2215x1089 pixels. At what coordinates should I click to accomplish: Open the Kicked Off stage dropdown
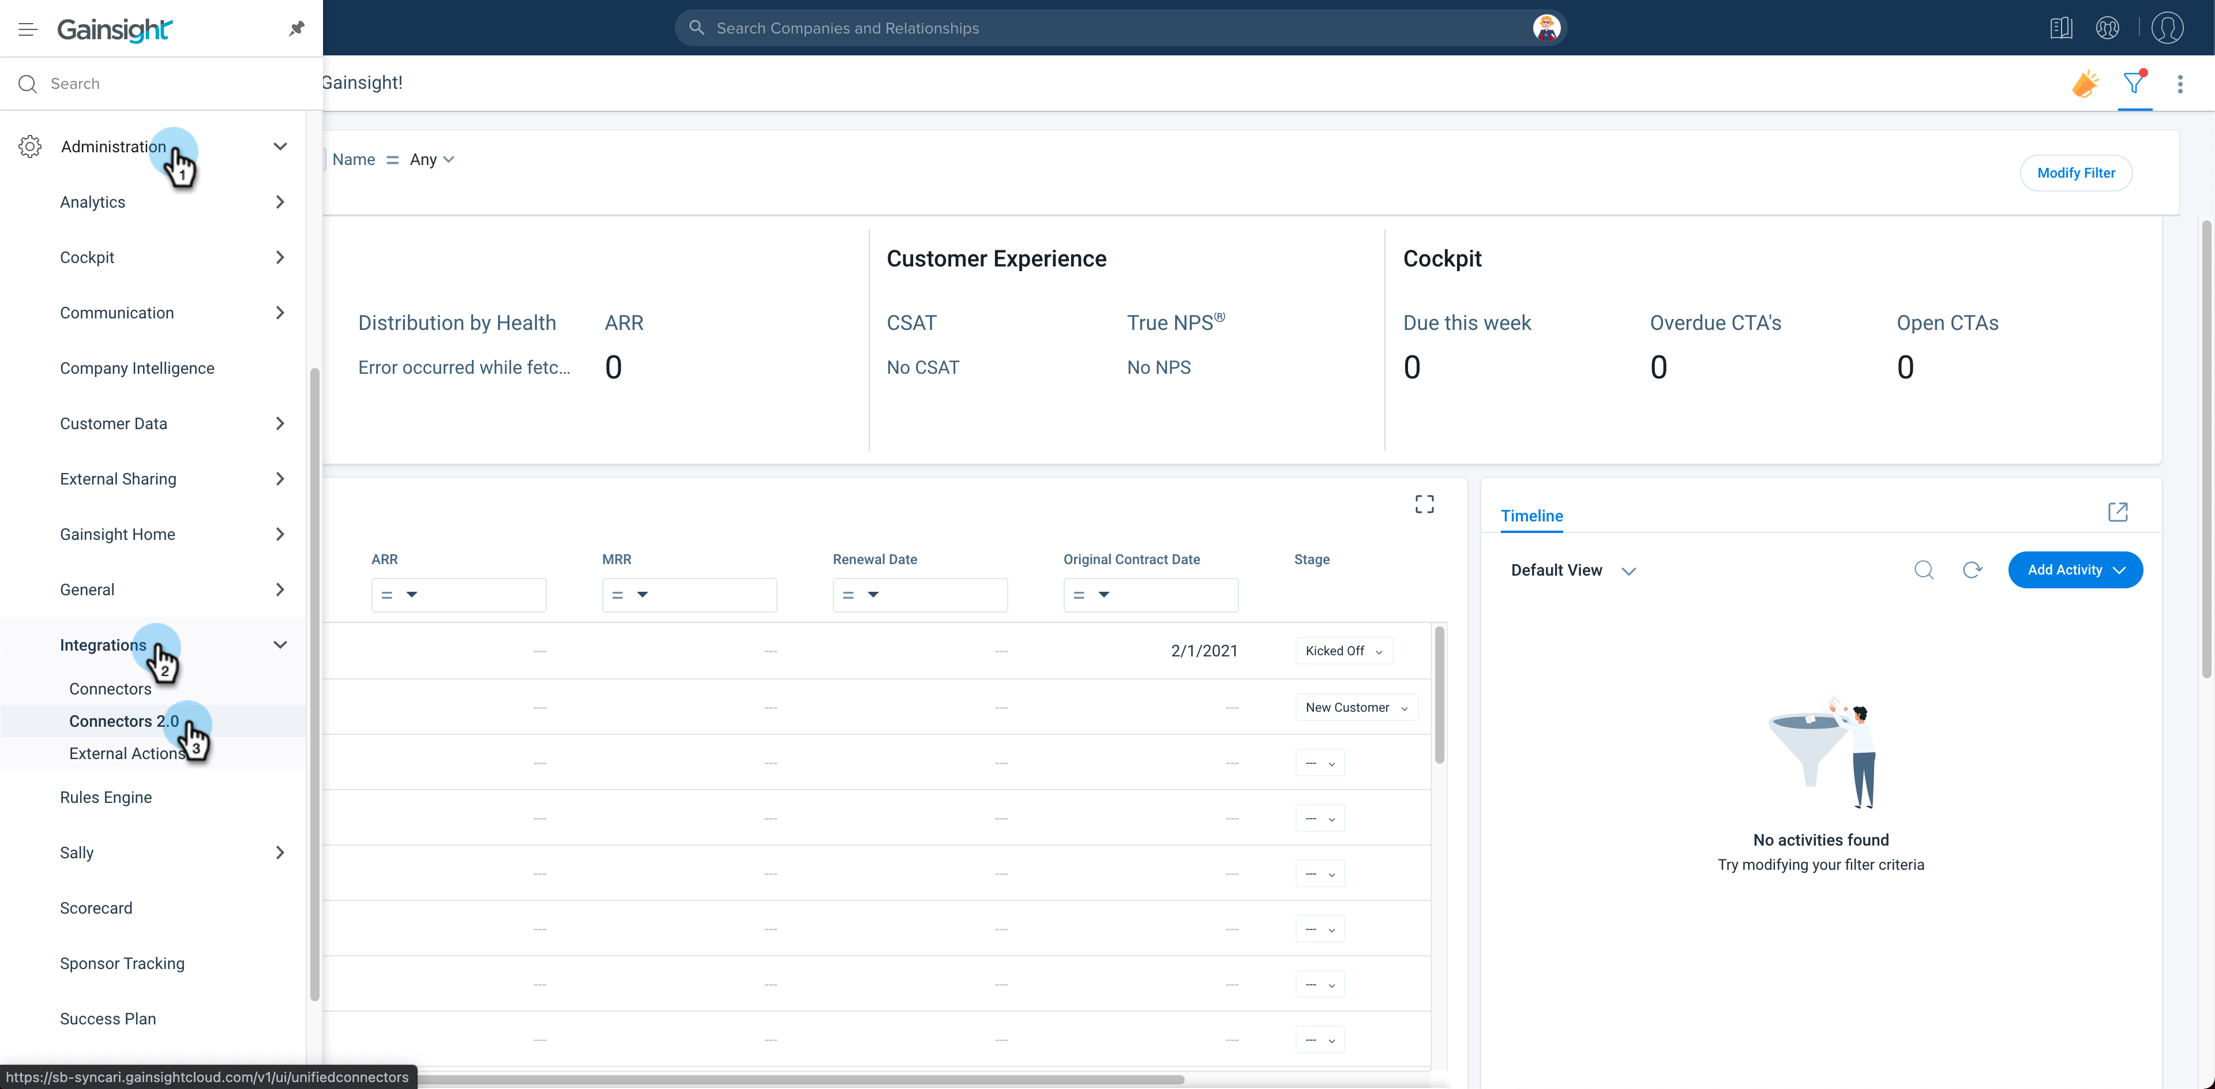pos(1344,651)
